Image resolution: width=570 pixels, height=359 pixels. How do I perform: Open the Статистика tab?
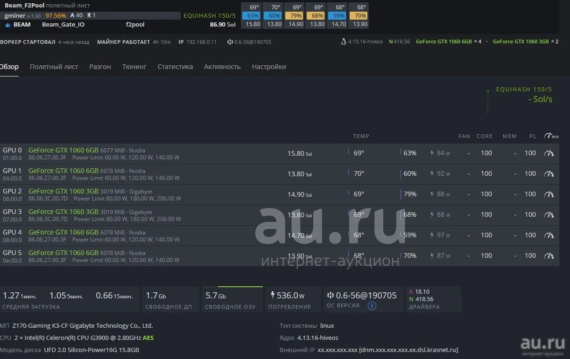(x=175, y=67)
